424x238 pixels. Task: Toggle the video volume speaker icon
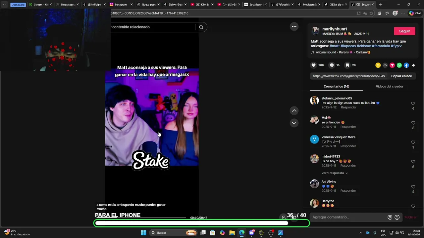click(x=294, y=218)
